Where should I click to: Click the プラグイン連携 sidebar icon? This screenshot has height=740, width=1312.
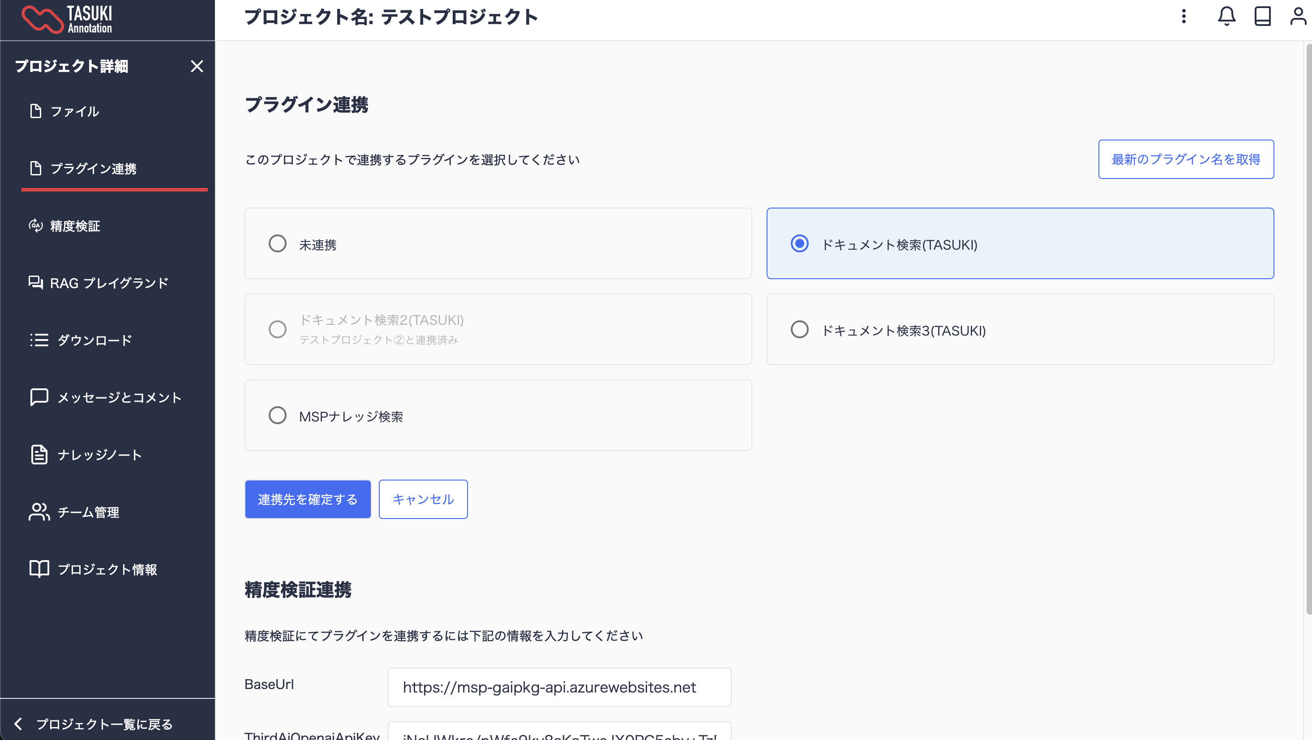click(x=36, y=168)
